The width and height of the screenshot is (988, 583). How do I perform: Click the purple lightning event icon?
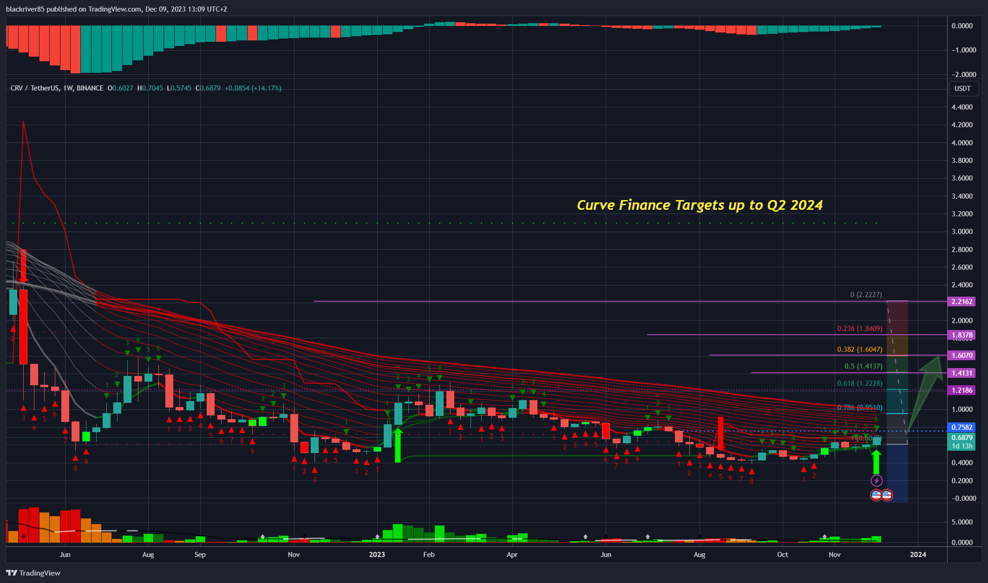(876, 480)
